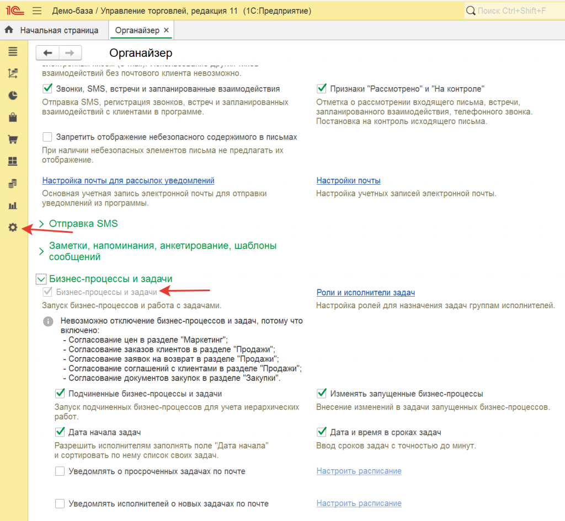Enable 'Уведомлять о просроченных задачах по почте'
Image resolution: width=565 pixels, height=521 pixels.
[x=60, y=471]
